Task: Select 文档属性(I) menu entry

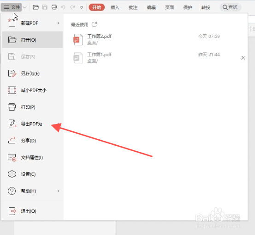Action: [32, 157]
